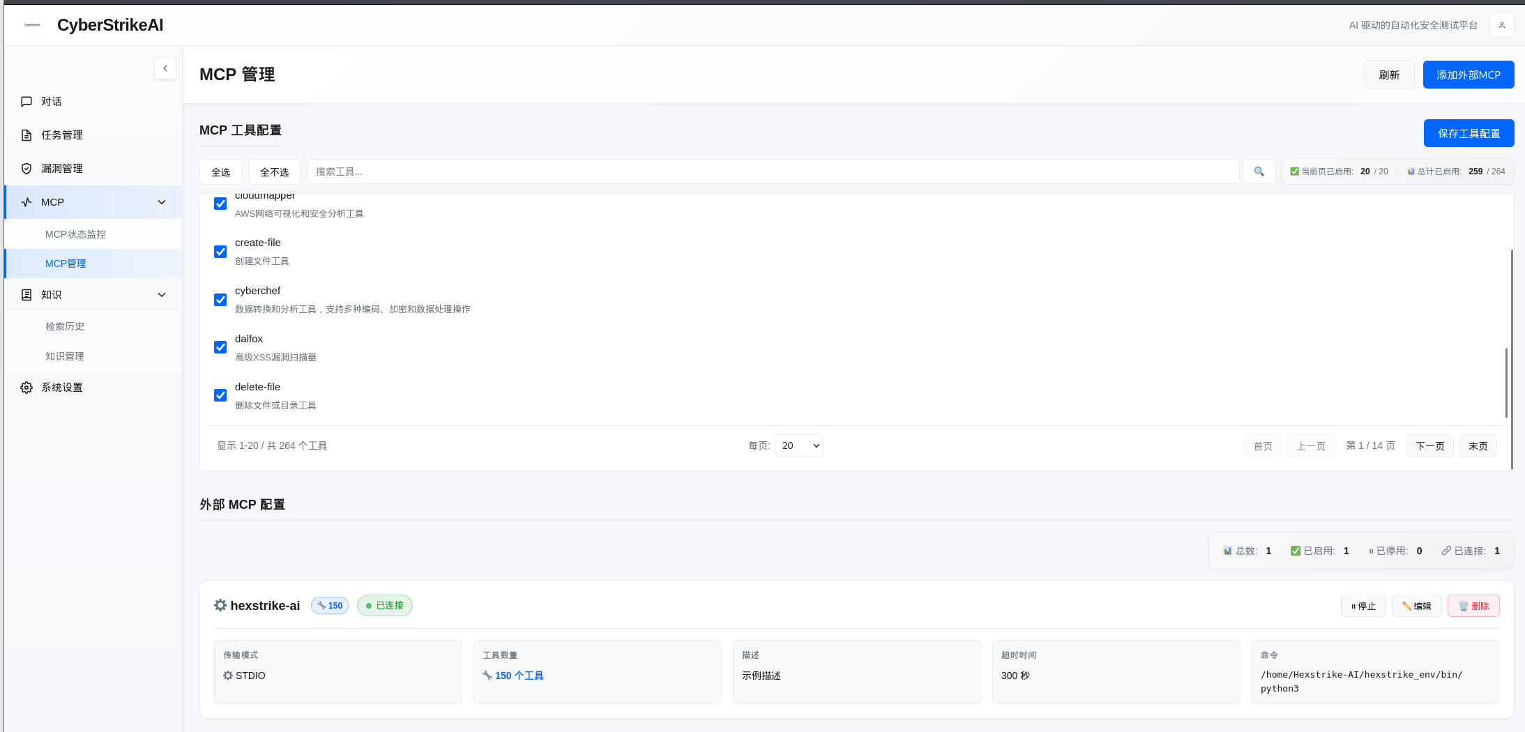Viewport: 1525px width, 732px height.
Task: Click the chat bubble icon for 对话
Action: (x=26, y=102)
